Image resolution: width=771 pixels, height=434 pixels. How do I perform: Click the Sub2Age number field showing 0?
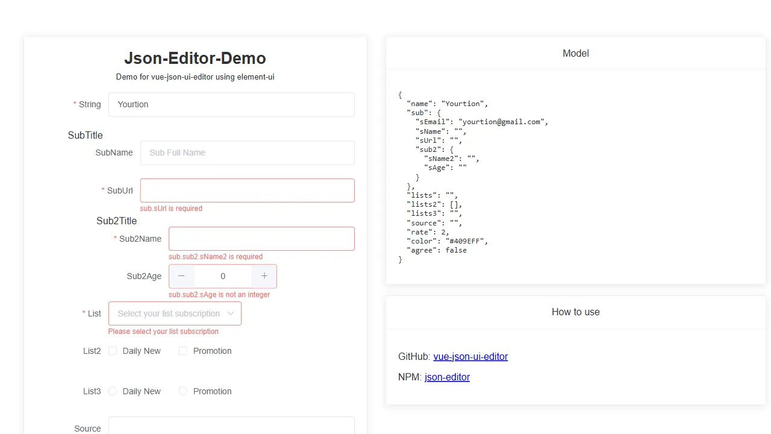pyautogui.click(x=223, y=276)
